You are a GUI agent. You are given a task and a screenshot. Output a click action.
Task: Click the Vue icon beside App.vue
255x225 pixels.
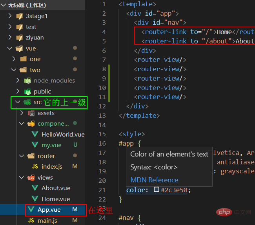click(x=31, y=209)
